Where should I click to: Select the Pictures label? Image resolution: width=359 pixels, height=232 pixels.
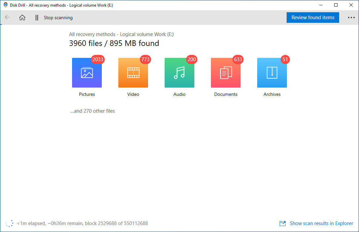[87, 94]
